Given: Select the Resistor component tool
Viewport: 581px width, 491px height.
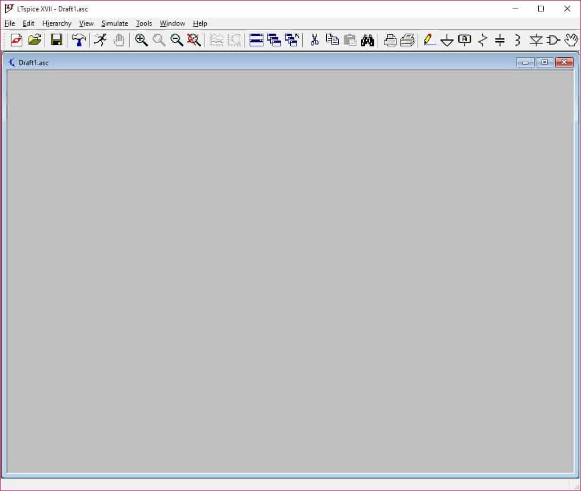Looking at the screenshot, I should click(x=483, y=40).
